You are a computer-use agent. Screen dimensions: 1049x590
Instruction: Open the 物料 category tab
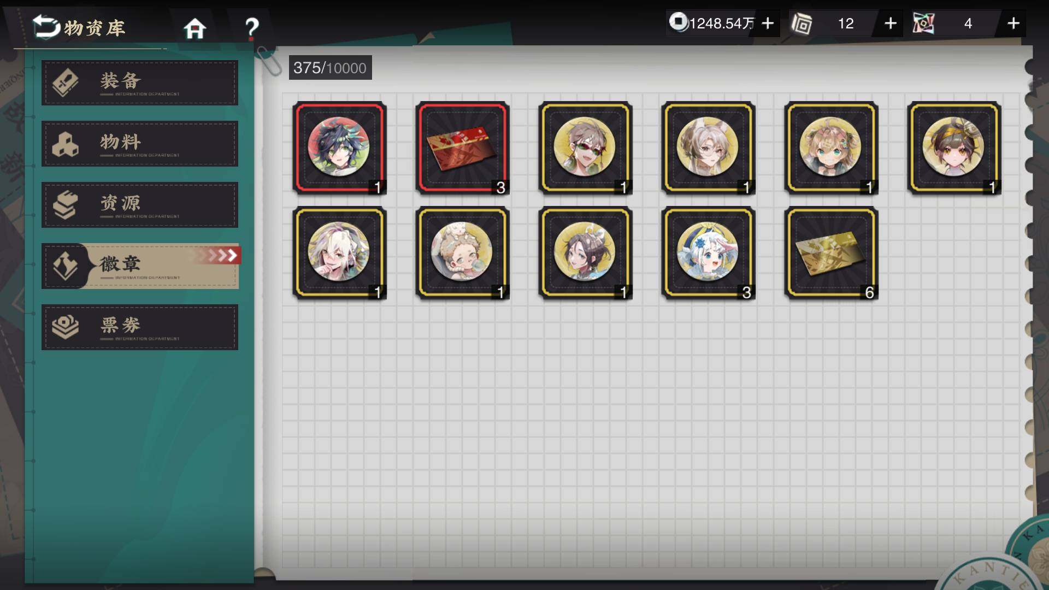click(140, 144)
